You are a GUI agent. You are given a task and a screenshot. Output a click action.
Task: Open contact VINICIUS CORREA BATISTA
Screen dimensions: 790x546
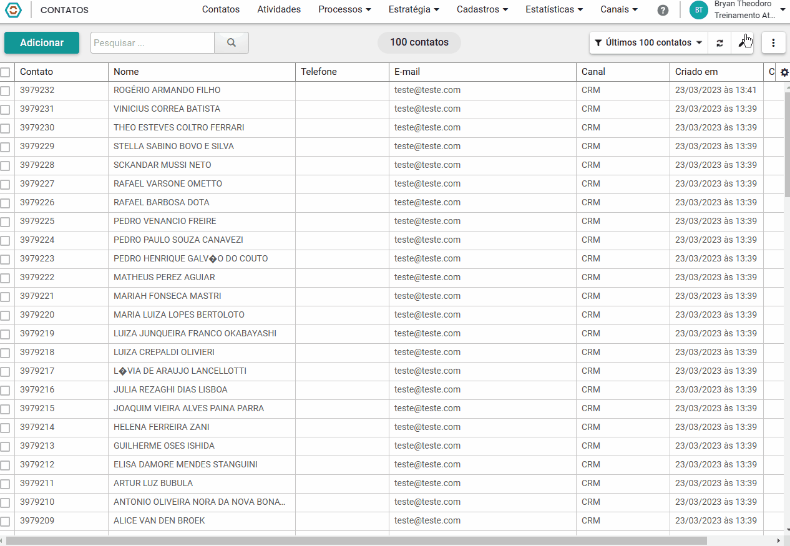pos(167,109)
